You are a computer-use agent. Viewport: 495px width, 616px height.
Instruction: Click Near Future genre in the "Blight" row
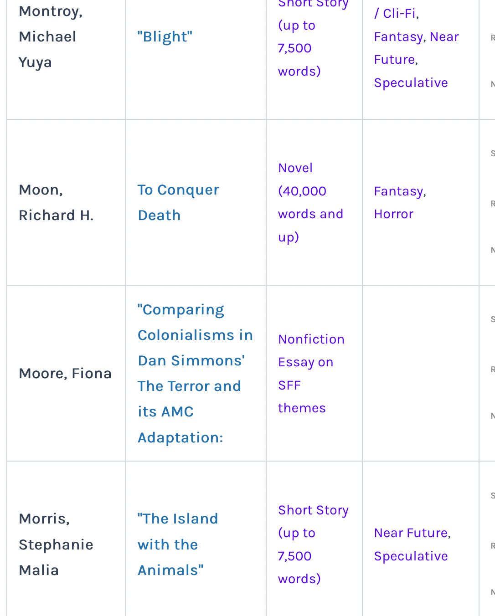(x=444, y=37)
